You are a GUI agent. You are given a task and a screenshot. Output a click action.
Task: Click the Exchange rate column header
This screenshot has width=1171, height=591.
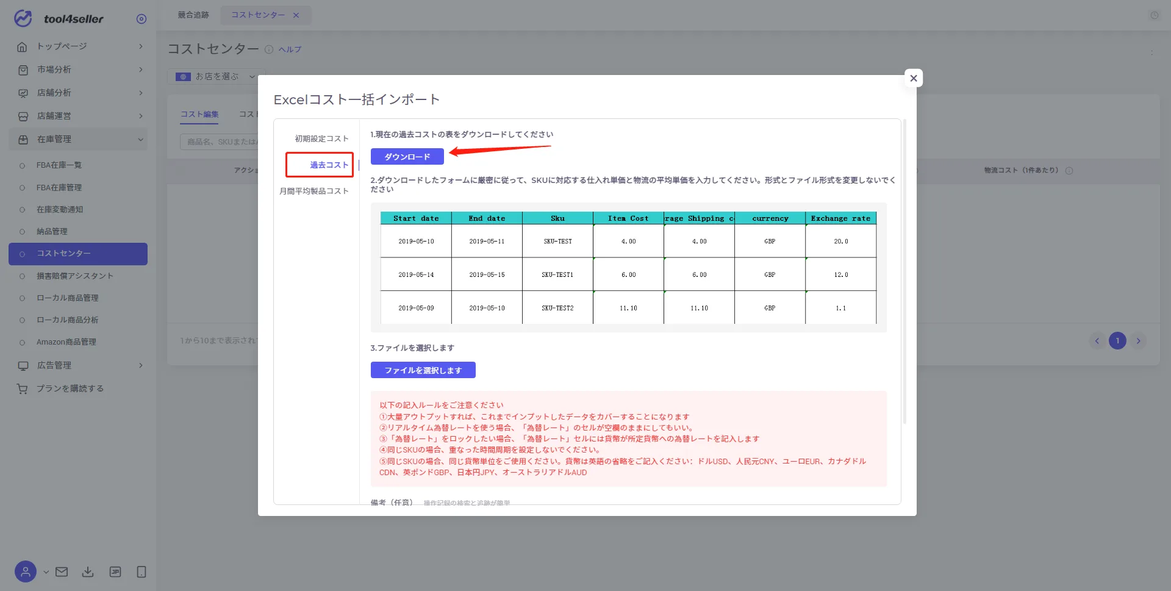pyautogui.click(x=841, y=218)
